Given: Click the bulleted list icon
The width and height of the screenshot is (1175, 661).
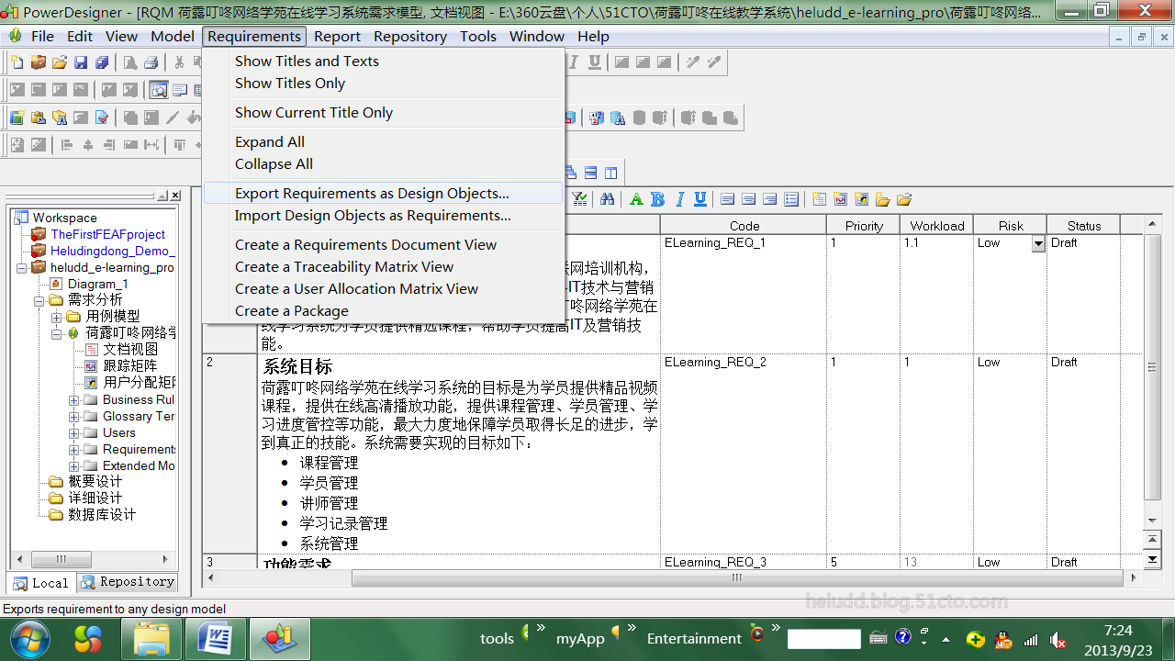Looking at the screenshot, I should (791, 199).
